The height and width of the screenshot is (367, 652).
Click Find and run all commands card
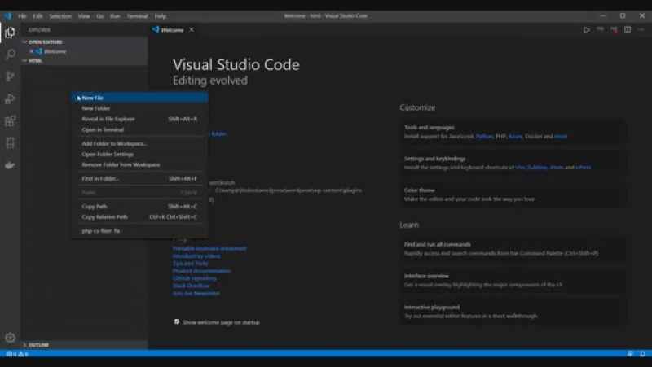click(513, 249)
